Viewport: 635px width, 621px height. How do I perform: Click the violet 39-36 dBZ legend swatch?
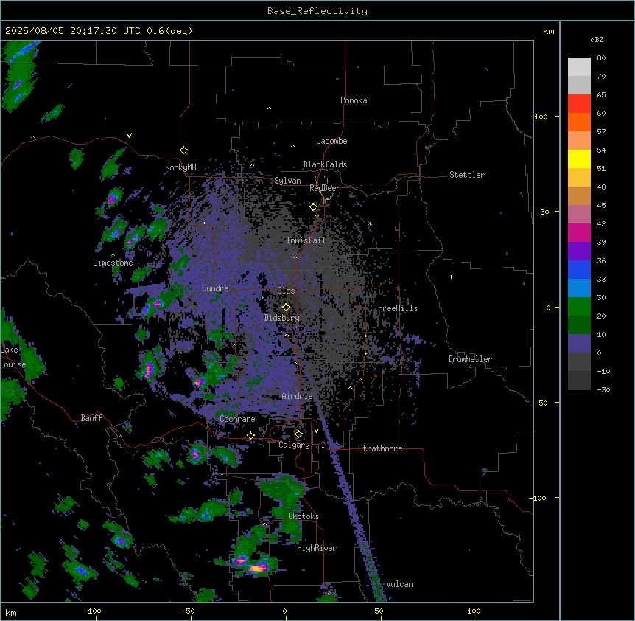click(579, 251)
